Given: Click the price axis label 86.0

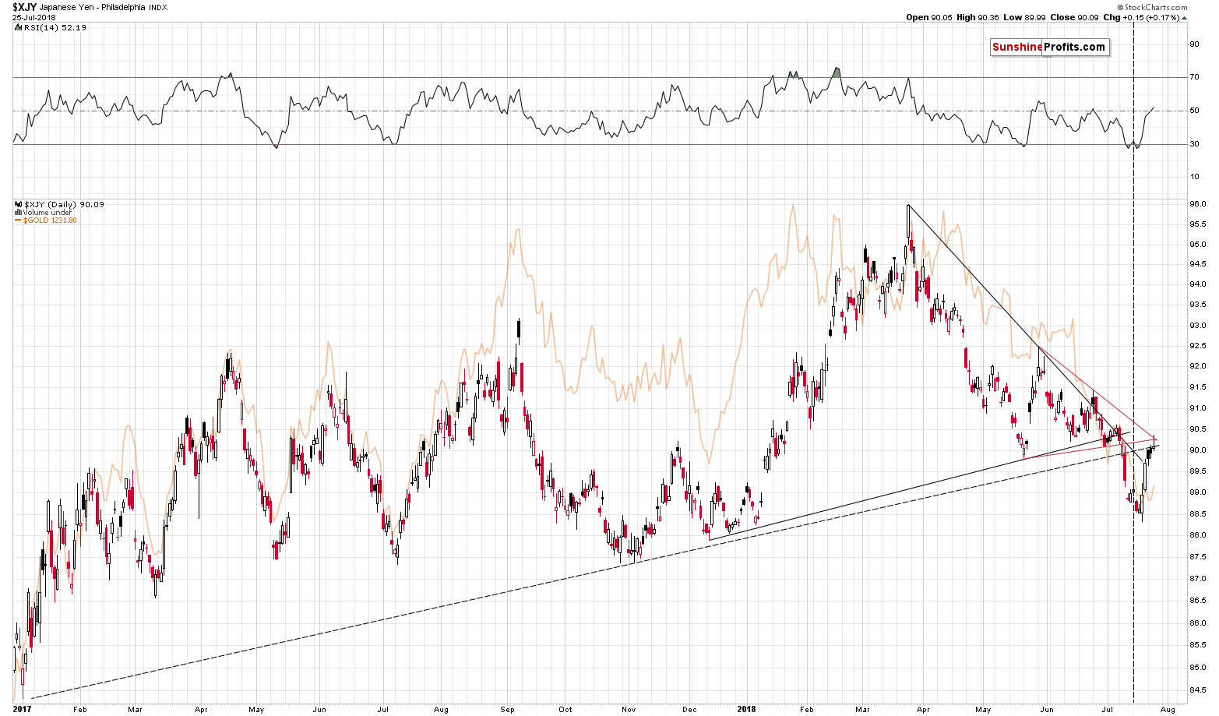Looking at the screenshot, I should [x=1197, y=623].
